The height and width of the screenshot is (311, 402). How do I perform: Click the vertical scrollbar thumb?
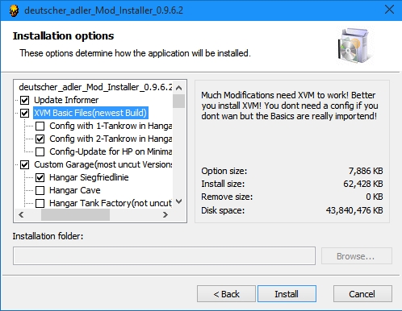pyautogui.click(x=178, y=101)
